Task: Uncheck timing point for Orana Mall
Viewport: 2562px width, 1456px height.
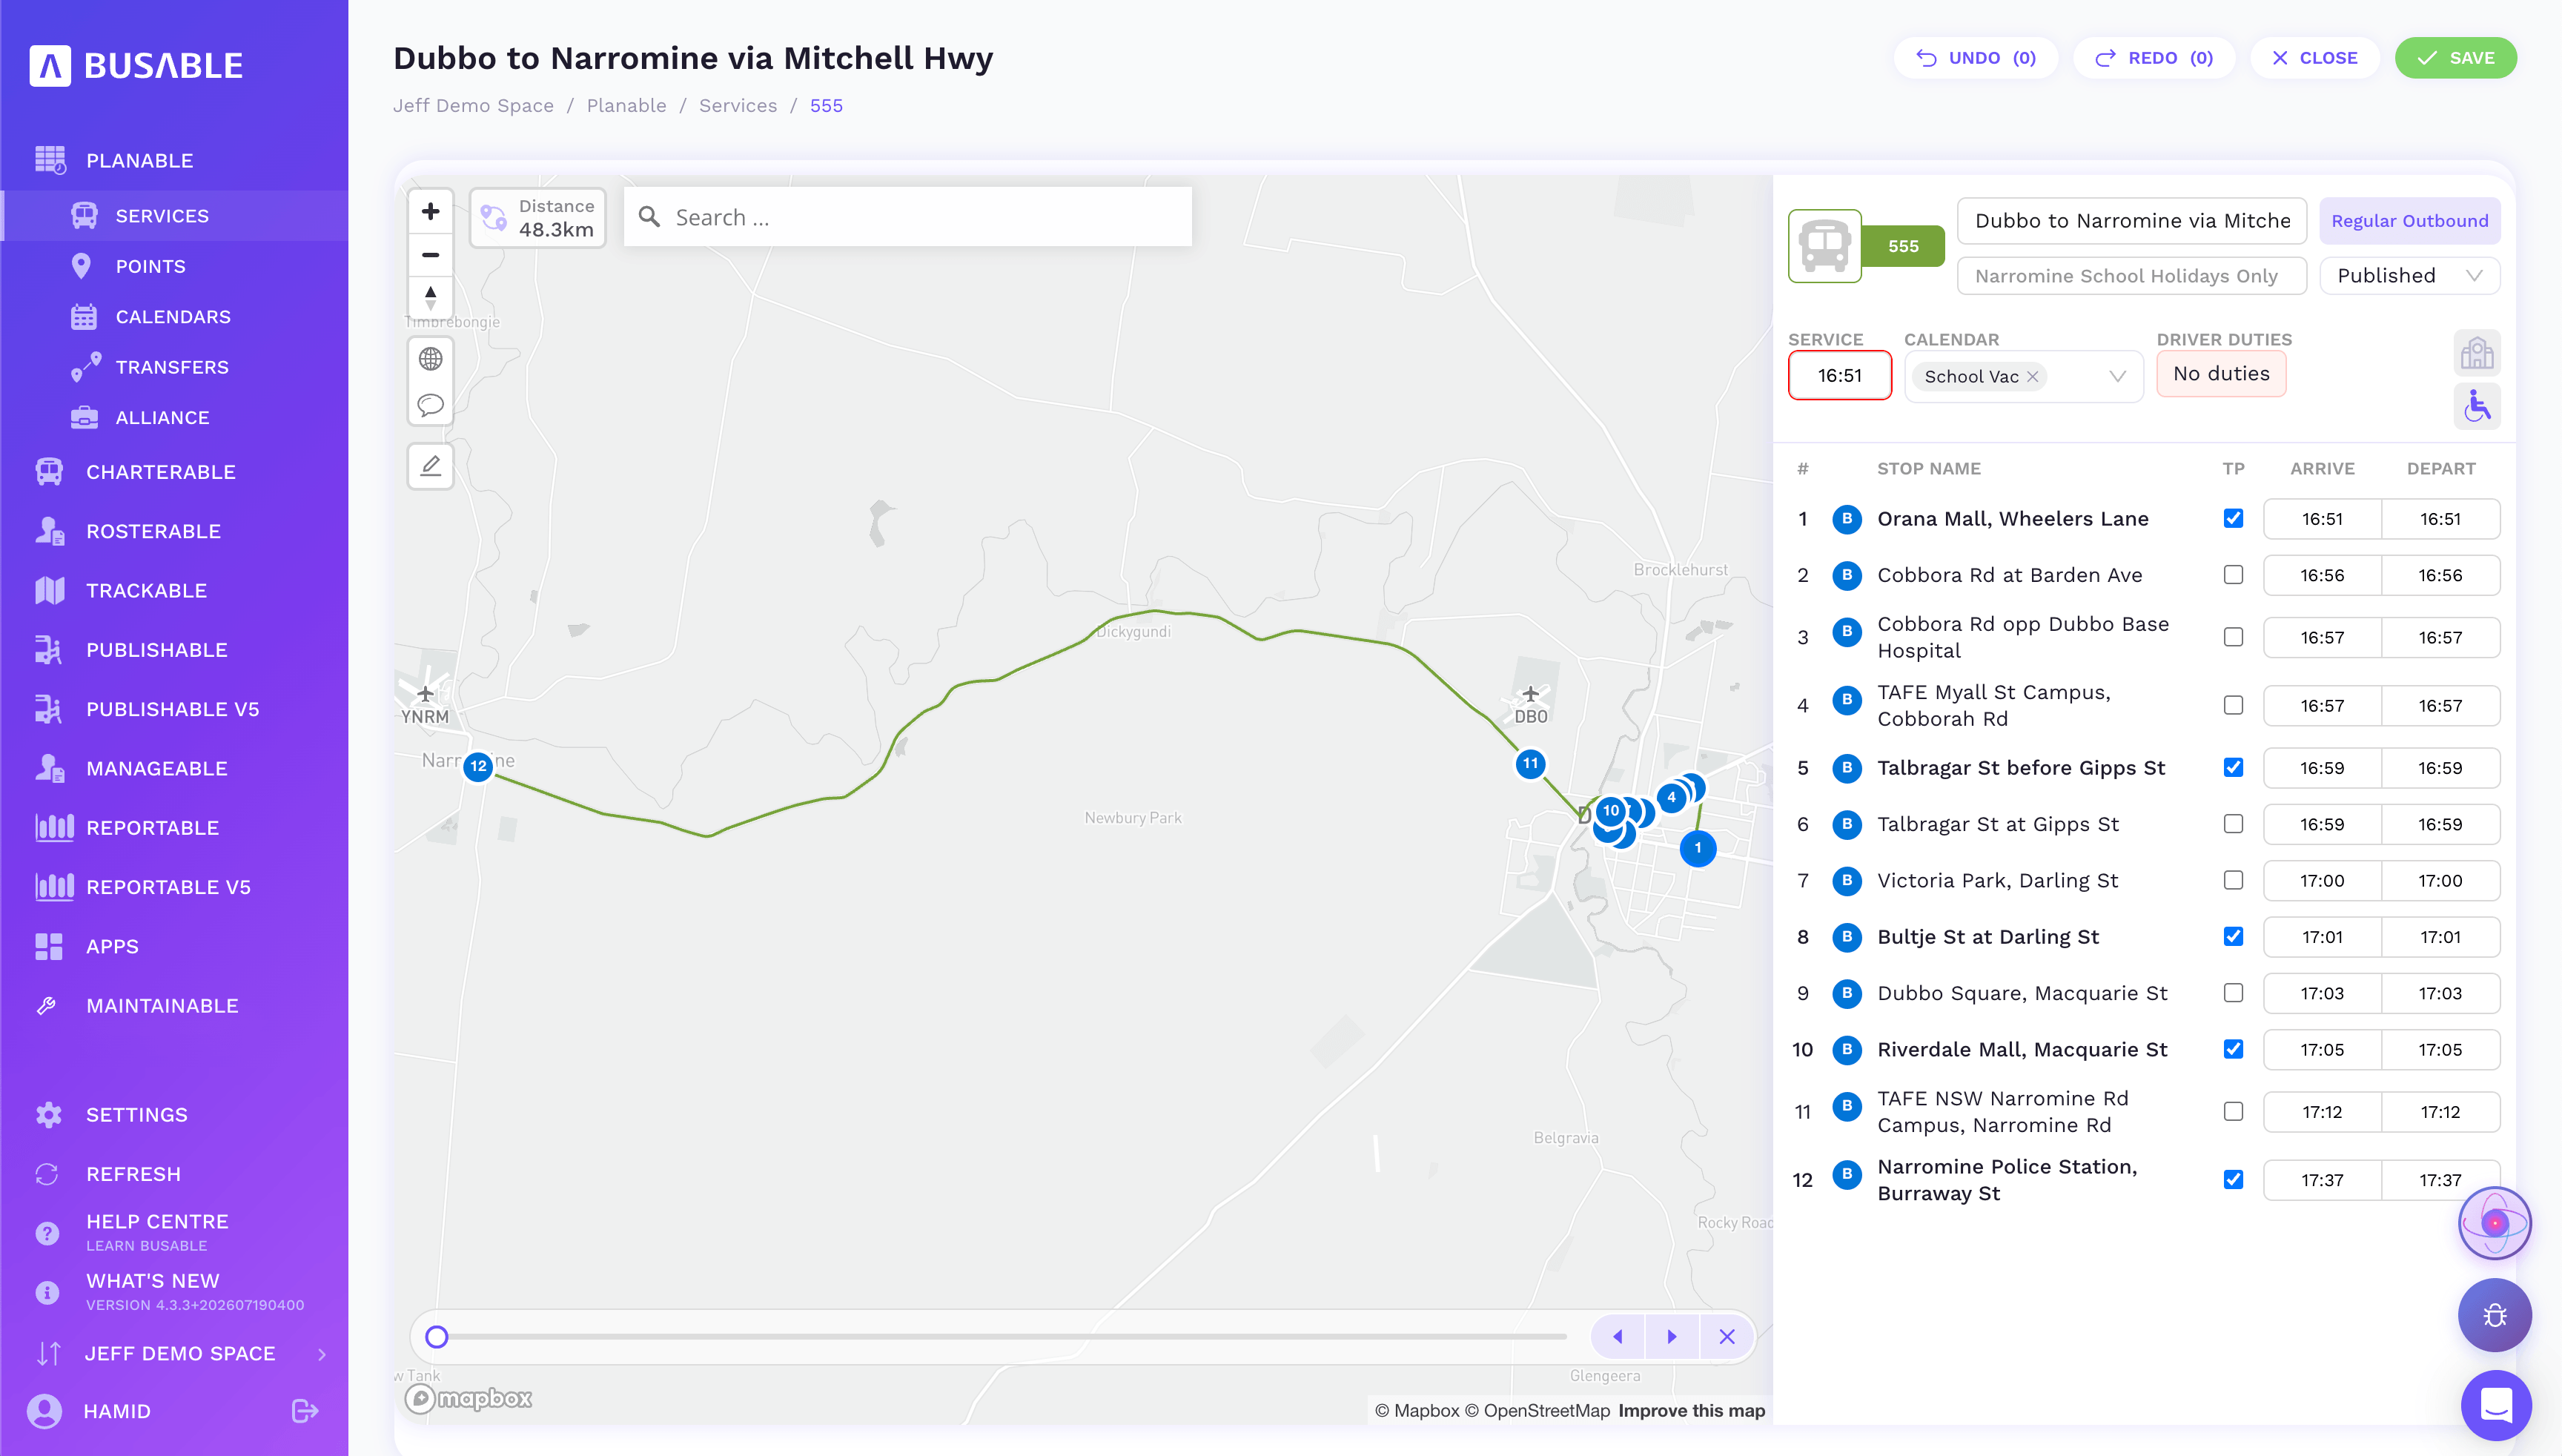Action: [x=2233, y=518]
